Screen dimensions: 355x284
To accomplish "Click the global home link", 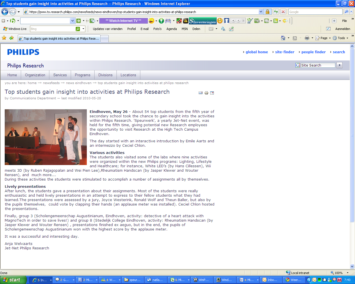I will (x=257, y=52).
